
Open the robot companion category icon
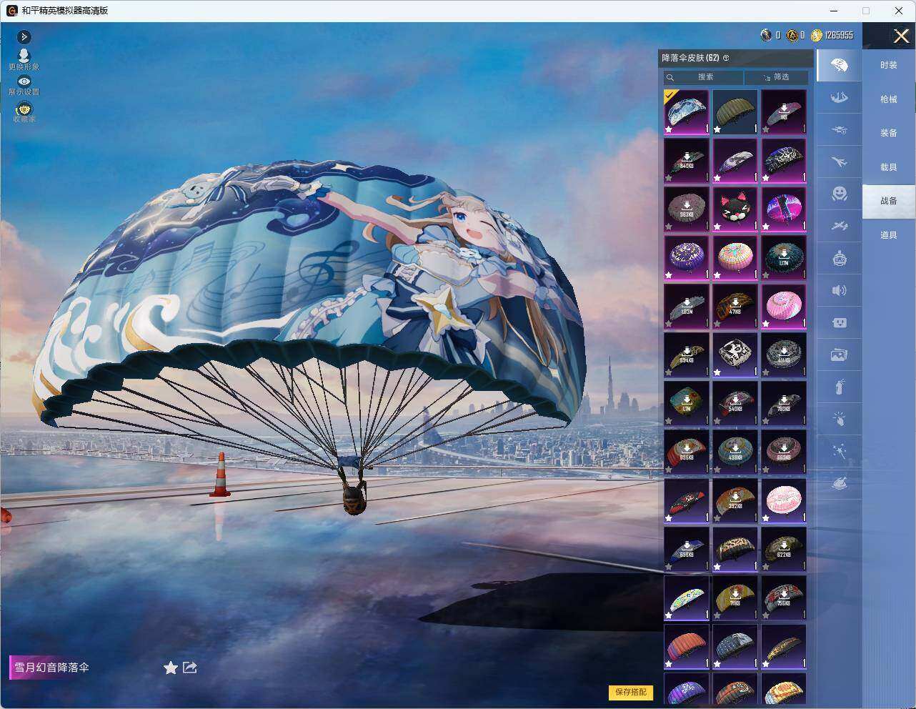tap(840, 258)
